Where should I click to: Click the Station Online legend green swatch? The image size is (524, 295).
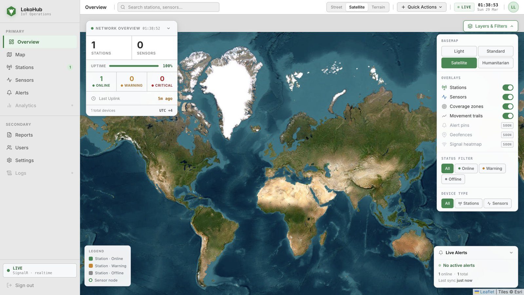[91, 259]
